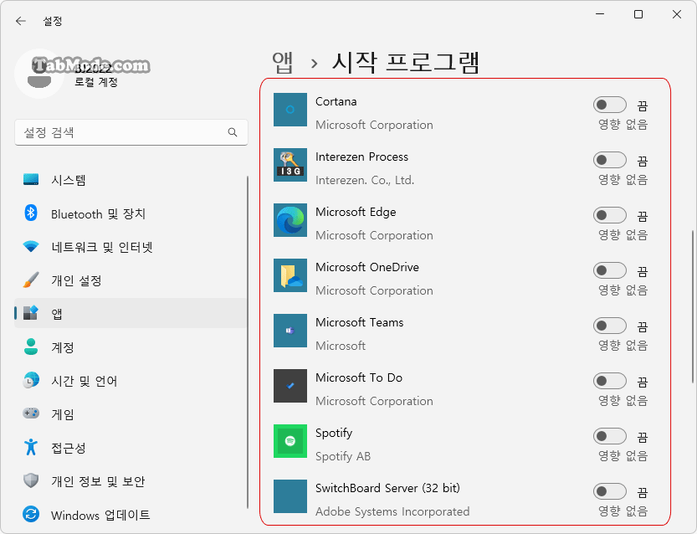Screen dimensions: 697x534
Task: Click the 앱 breadcrumb link
Action: [x=283, y=62]
